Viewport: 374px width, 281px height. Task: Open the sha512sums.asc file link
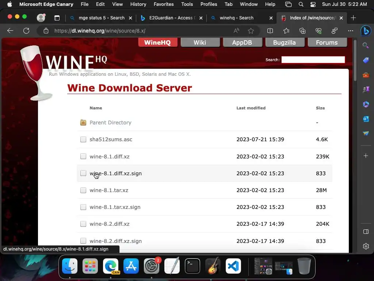point(111,139)
